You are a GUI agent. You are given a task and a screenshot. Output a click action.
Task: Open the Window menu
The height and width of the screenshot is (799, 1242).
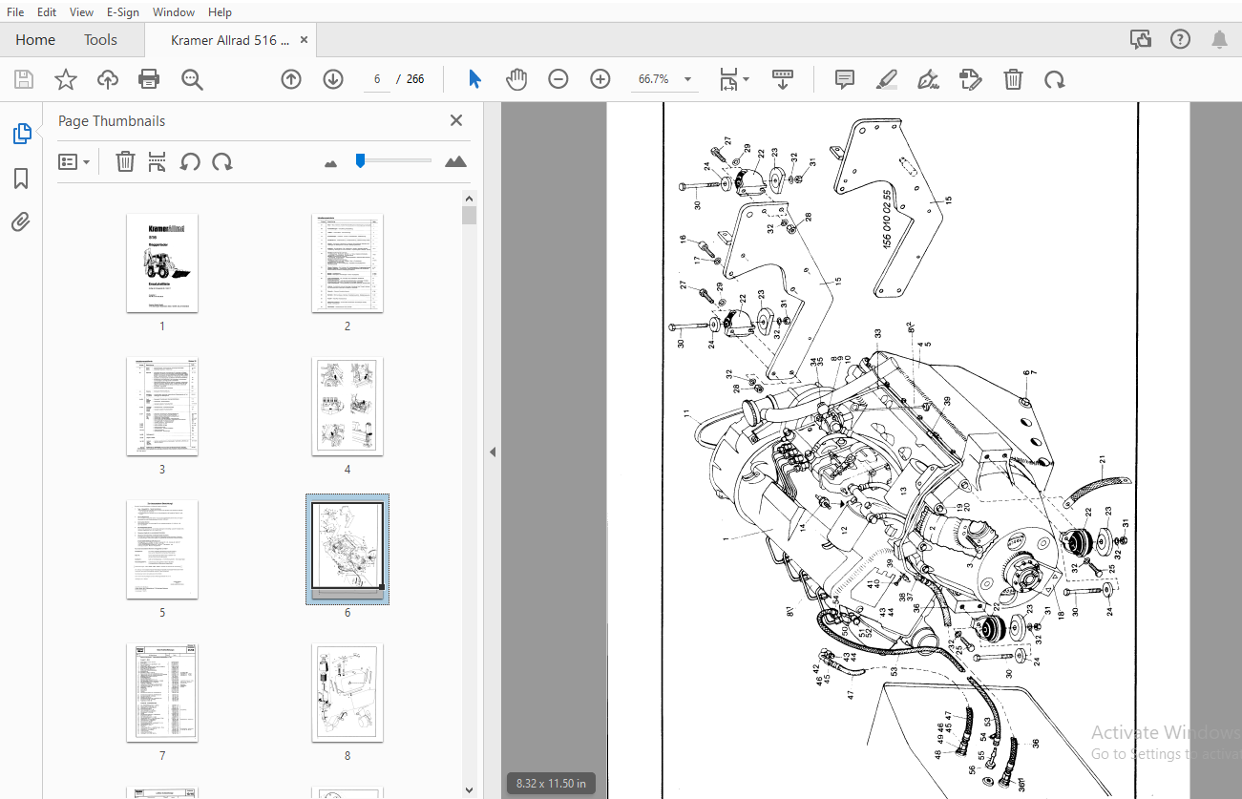pos(174,11)
